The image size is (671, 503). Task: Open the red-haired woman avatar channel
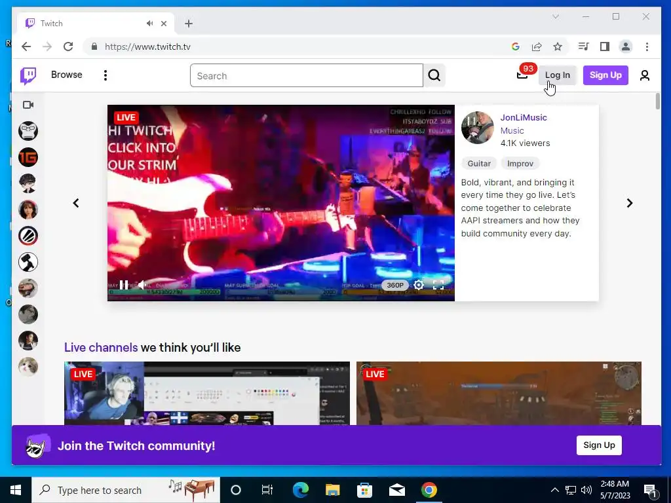28,210
